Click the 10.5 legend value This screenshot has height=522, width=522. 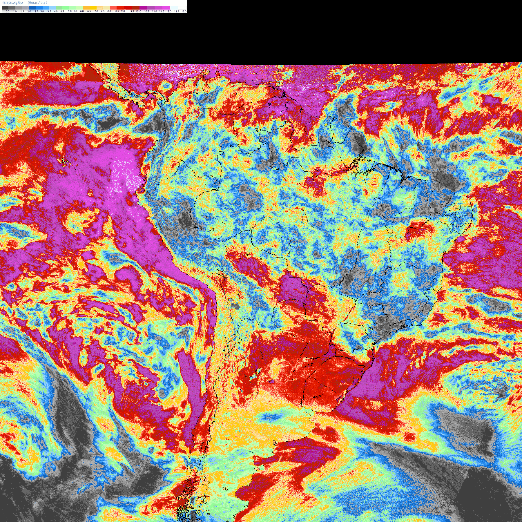tap(147, 11)
